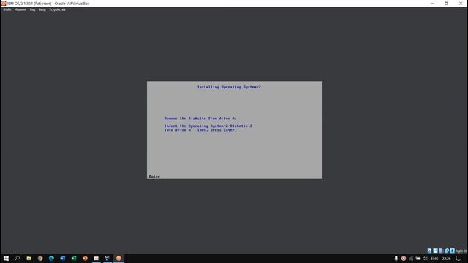Close the VirtualBox VM window
468x263 pixels.
pyautogui.click(x=461, y=3)
